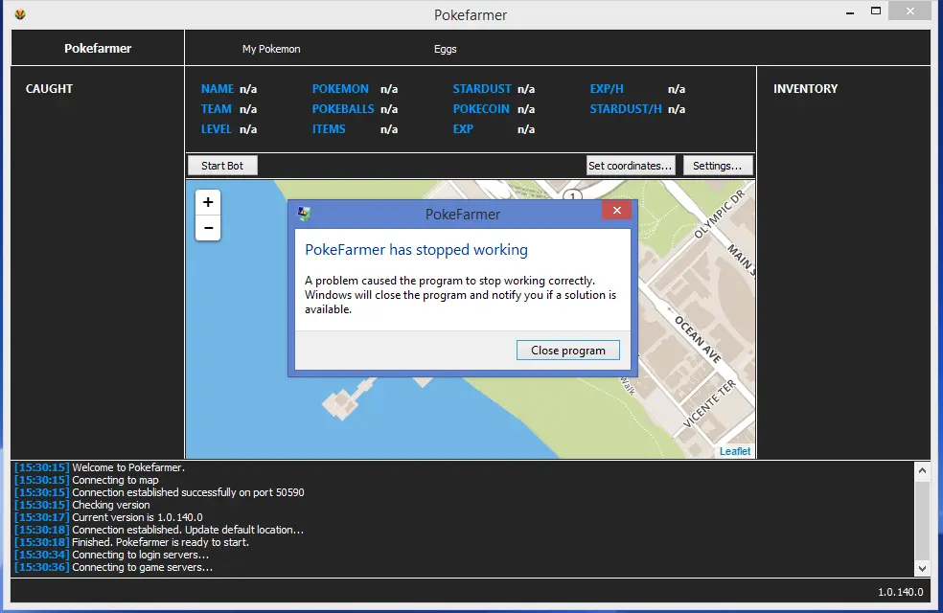Close the main Pokefarmer window
Viewport: 943px width, 613px height.
(x=909, y=11)
